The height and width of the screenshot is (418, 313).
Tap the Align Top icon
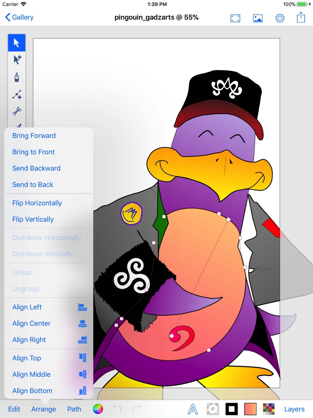point(83,358)
